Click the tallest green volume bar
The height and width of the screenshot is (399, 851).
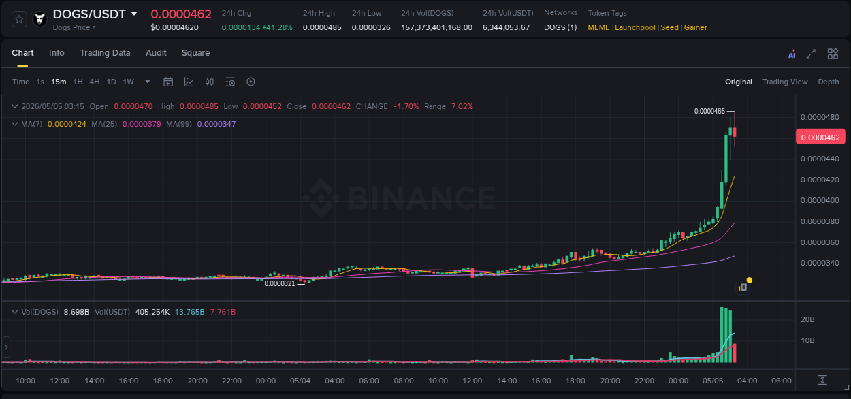point(722,335)
